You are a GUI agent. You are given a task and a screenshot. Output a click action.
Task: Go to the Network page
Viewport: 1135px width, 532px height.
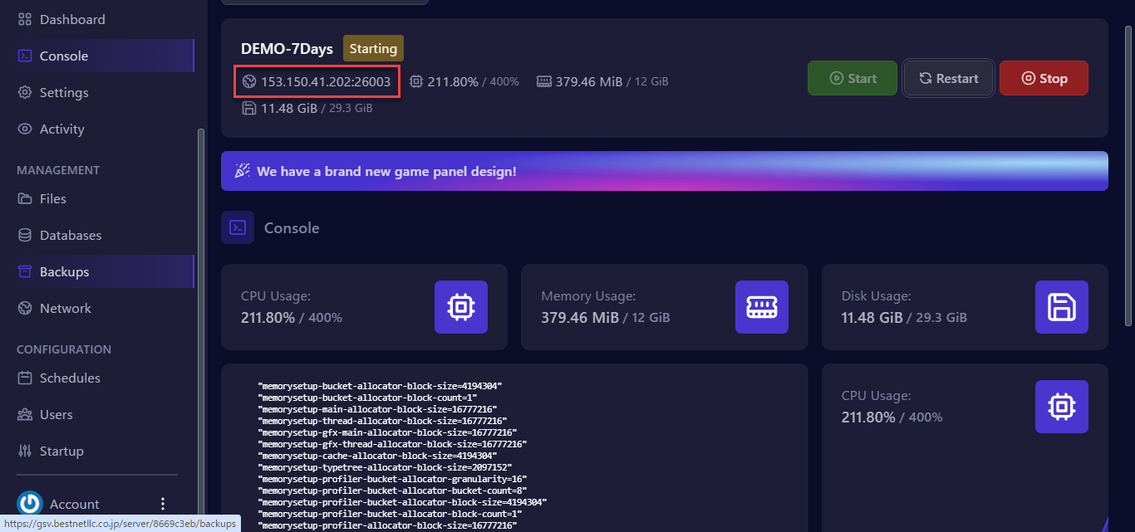click(97, 308)
